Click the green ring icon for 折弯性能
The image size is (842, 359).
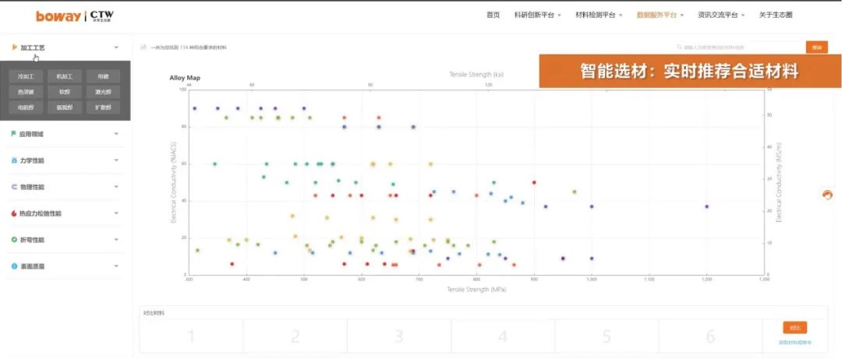[x=14, y=239]
